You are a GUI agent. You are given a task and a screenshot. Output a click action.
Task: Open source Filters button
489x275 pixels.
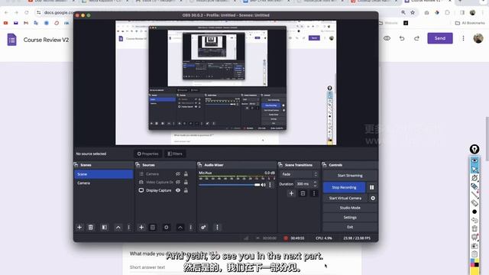pyautogui.click(x=175, y=154)
